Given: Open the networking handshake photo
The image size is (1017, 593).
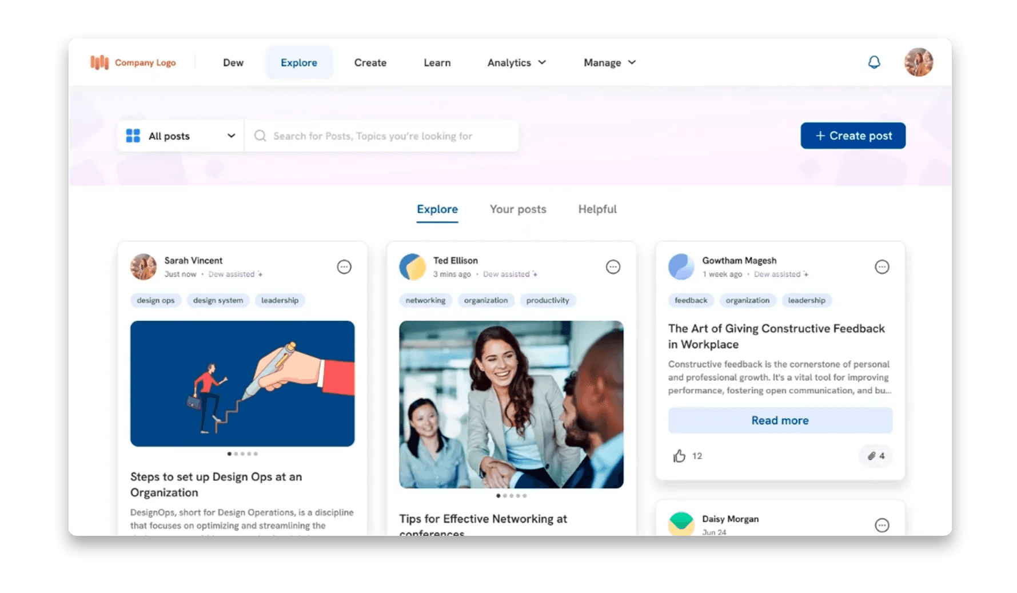Looking at the screenshot, I should (x=511, y=404).
